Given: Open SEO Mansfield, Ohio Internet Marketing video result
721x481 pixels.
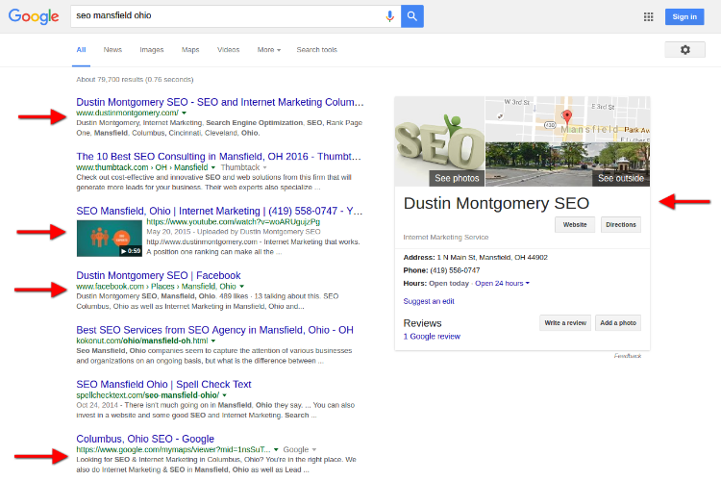Looking at the screenshot, I should (x=219, y=212).
